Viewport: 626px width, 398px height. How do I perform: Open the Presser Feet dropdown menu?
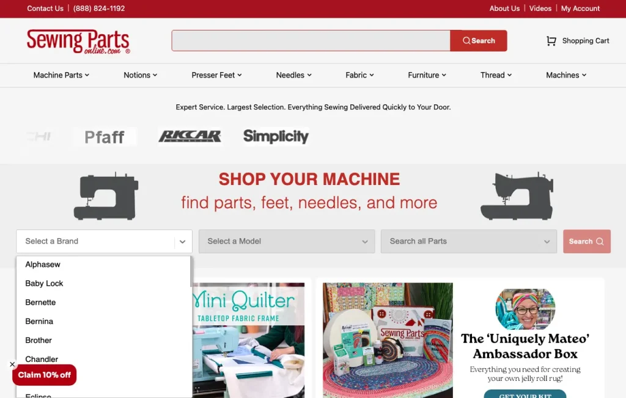tap(216, 75)
